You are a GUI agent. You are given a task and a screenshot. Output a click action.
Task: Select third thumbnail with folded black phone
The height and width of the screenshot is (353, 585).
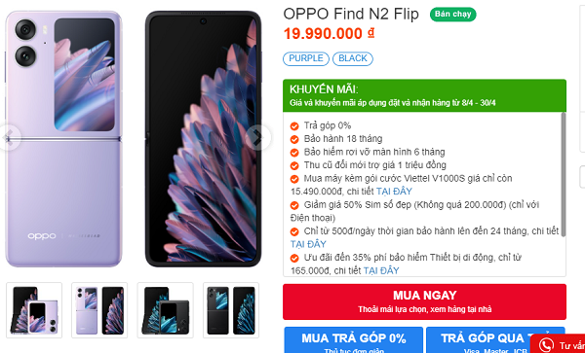[x=166, y=310]
